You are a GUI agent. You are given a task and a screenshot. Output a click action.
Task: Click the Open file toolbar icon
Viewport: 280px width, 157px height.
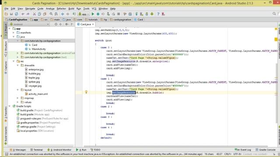[x=6, y=14]
